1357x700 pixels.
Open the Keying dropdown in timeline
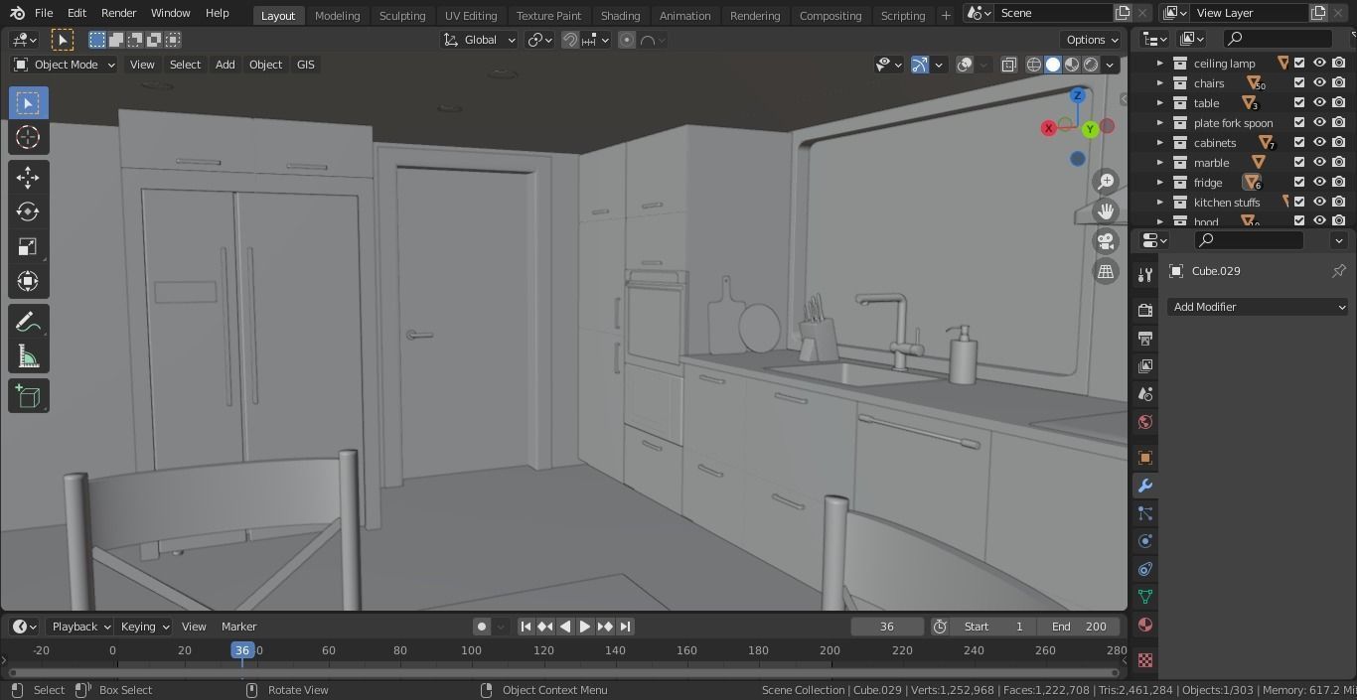point(144,627)
